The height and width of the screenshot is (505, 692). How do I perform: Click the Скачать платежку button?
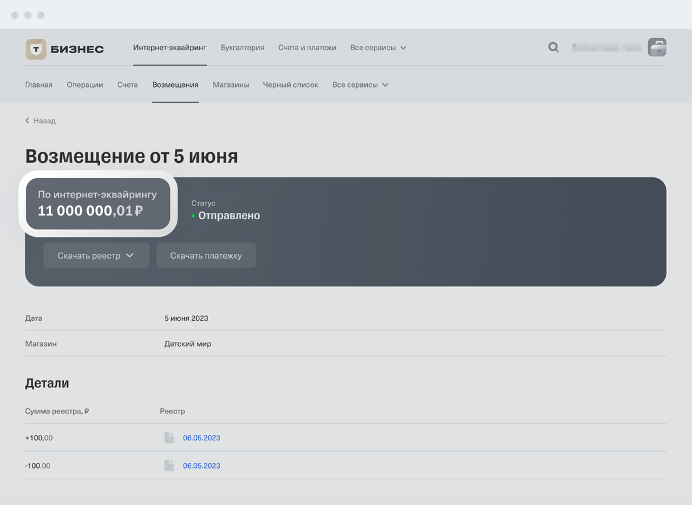[x=206, y=256]
